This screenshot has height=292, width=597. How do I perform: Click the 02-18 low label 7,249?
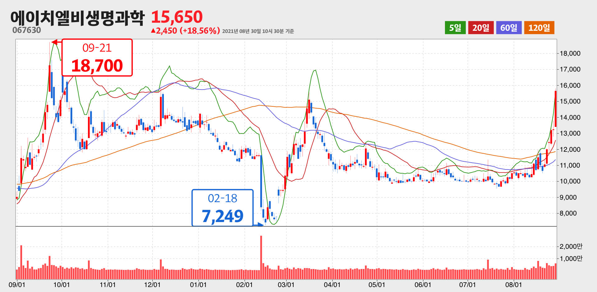[x=223, y=208]
